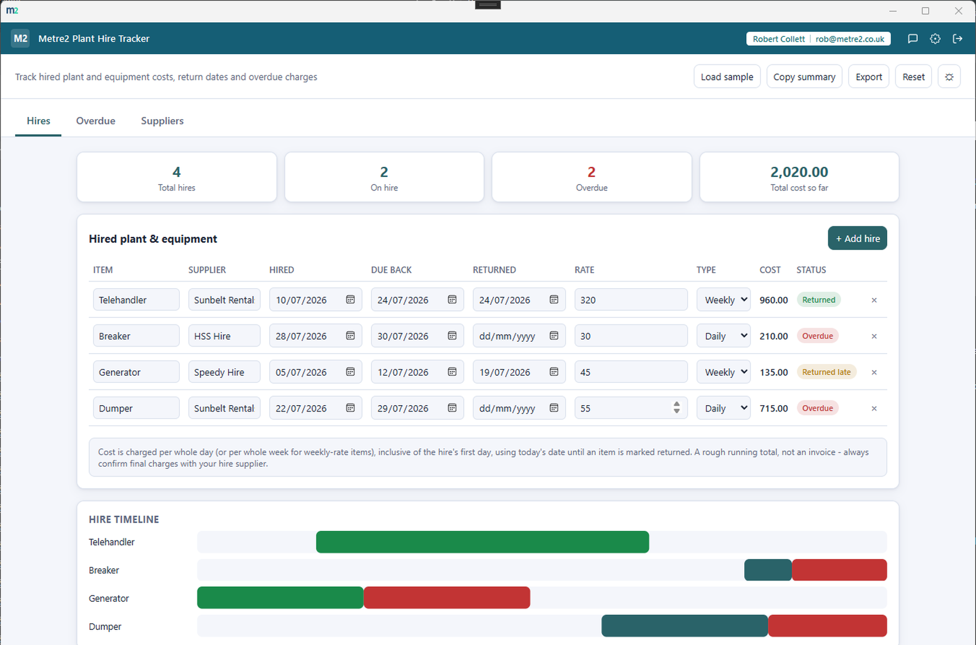Remove the Telehandler hire row
976x645 pixels.
coord(874,300)
